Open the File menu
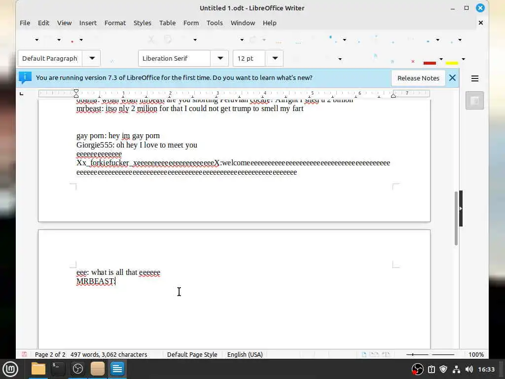The image size is (505, 379). (25, 23)
